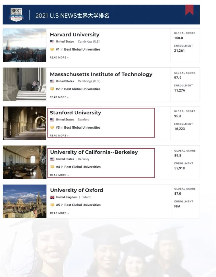Click the '2021 U.S NEWS世界大学排名' header title
This screenshot has height=277, width=216.
coord(72,16)
